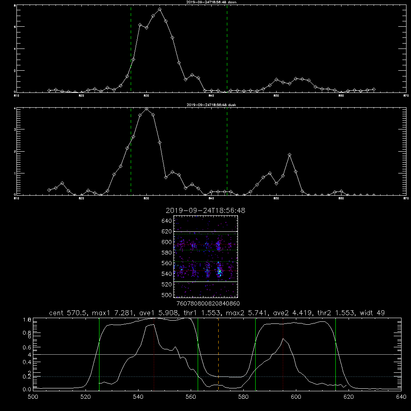
Task: Click the 0.4 label on bottom plot y-axis
Action: pyautogui.click(x=27, y=362)
